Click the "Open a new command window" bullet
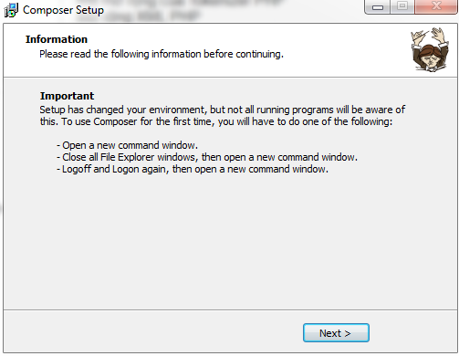Image resolution: width=459 pixels, height=356 pixels. point(127,145)
